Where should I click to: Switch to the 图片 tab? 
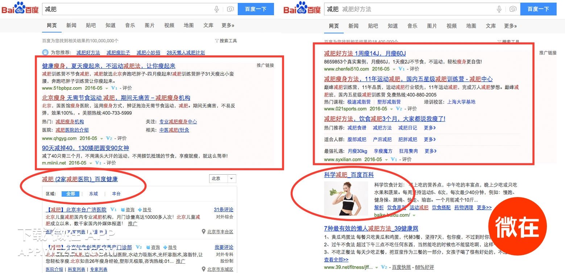coord(150,25)
